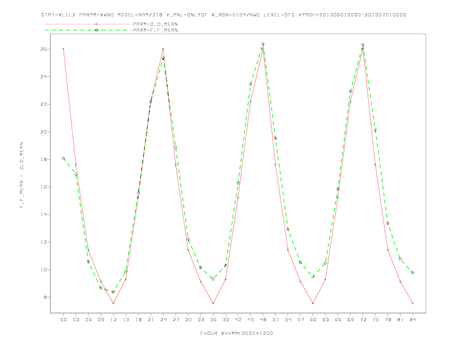450x348 pixels.
Task: Click y-axis tick label 20
Action: pyautogui.click(x=44, y=132)
